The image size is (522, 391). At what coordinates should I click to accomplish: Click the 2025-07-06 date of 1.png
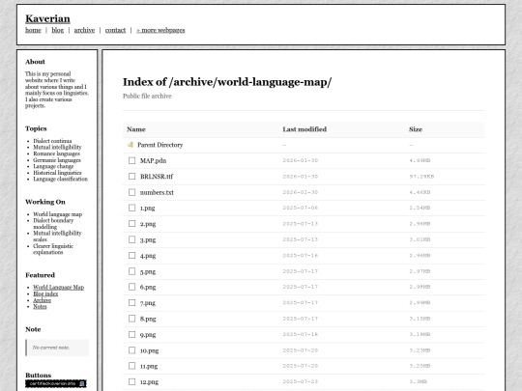click(x=301, y=208)
